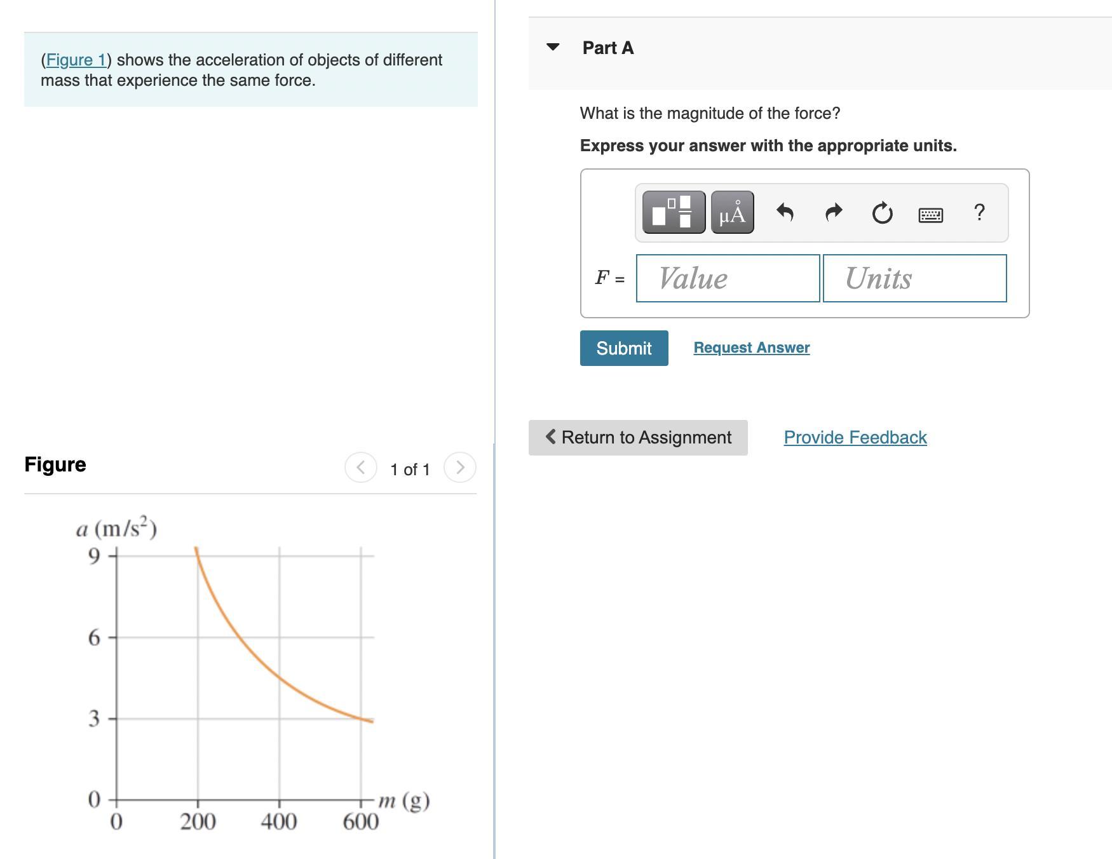Open the templates fraction formatting tool
The width and height of the screenshot is (1112, 859).
point(674,212)
